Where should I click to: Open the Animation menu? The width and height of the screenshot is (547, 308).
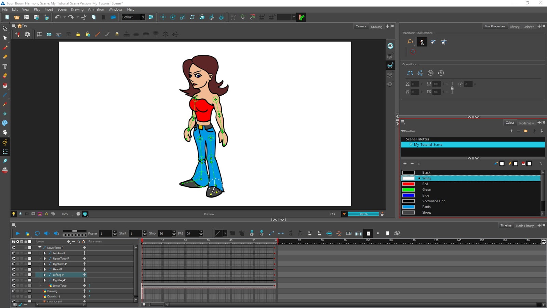point(96,9)
